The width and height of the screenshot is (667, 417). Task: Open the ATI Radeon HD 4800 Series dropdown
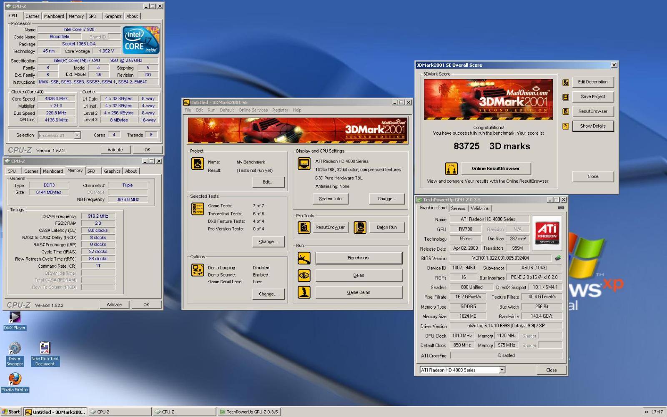502,370
